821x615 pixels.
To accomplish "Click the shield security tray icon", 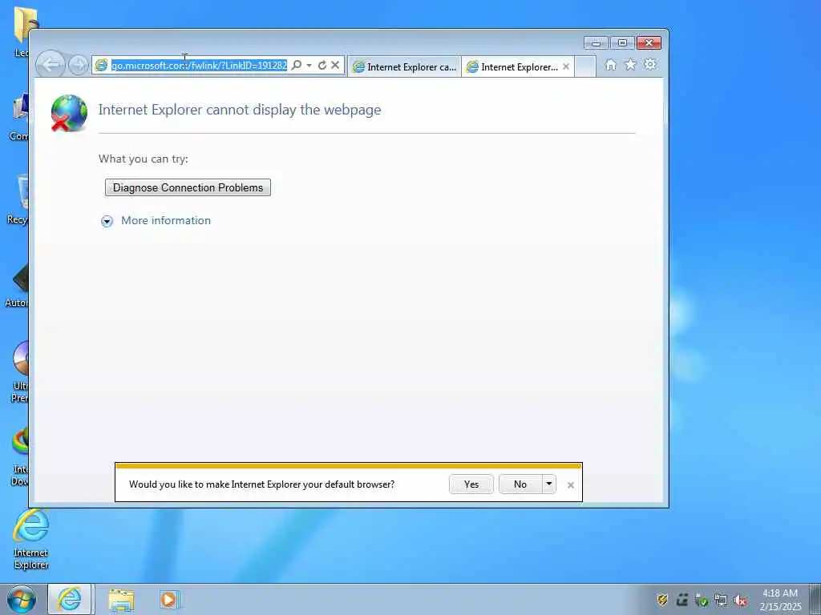I will pyautogui.click(x=662, y=600).
